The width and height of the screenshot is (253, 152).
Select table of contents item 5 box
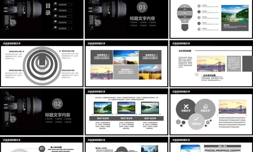(x=62, y=28)
